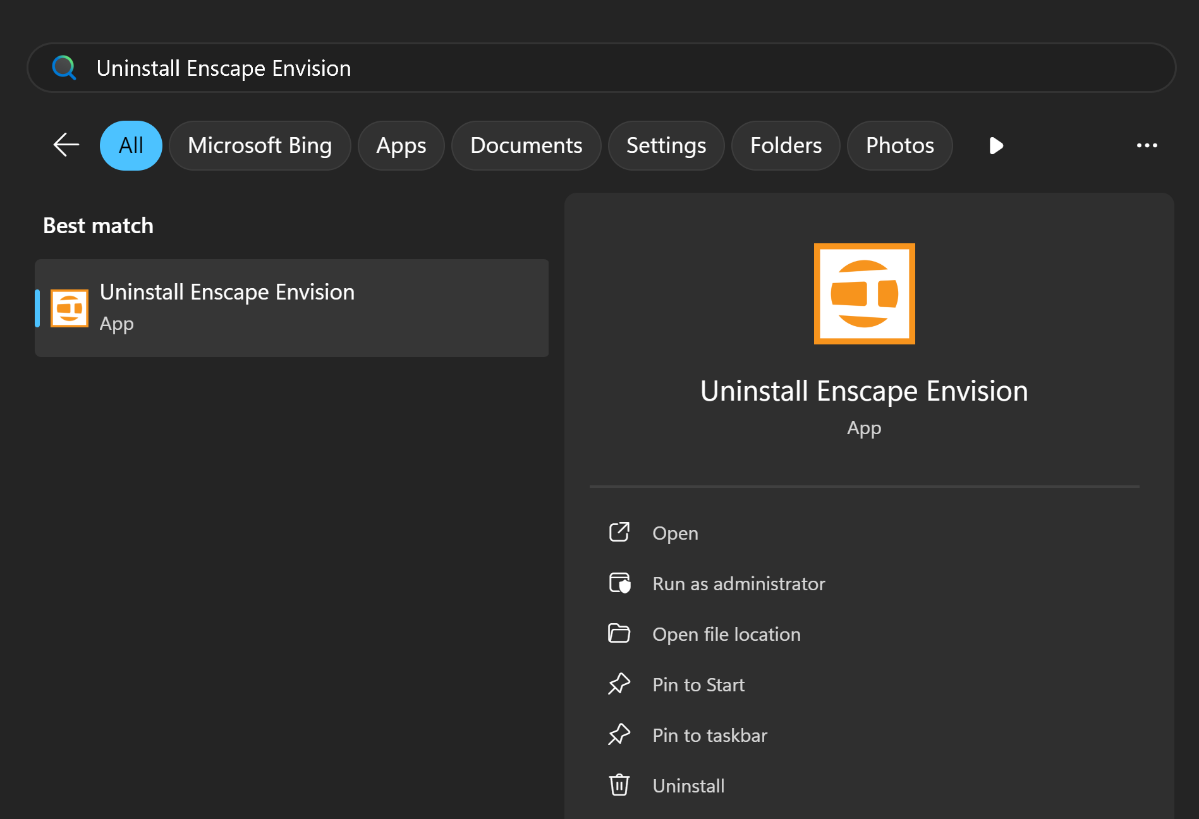Click the Open launch icon

(619, 532)
